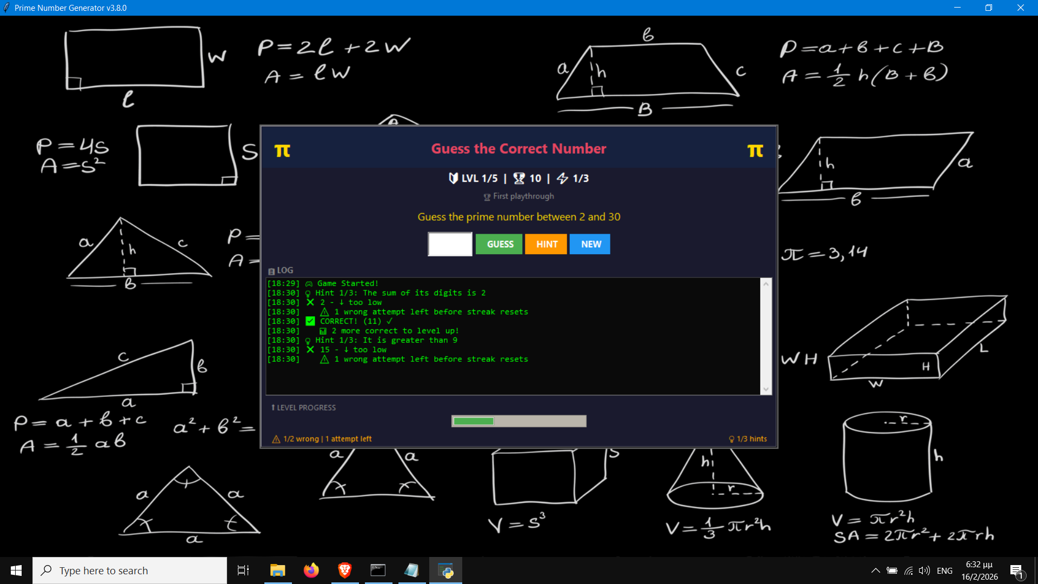Open Windows Start menu

click(16, 570)
